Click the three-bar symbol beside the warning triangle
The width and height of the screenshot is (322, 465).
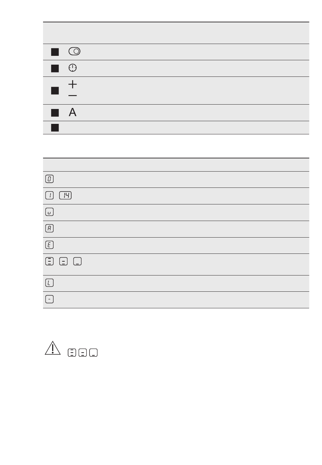(x=72, y=353)
